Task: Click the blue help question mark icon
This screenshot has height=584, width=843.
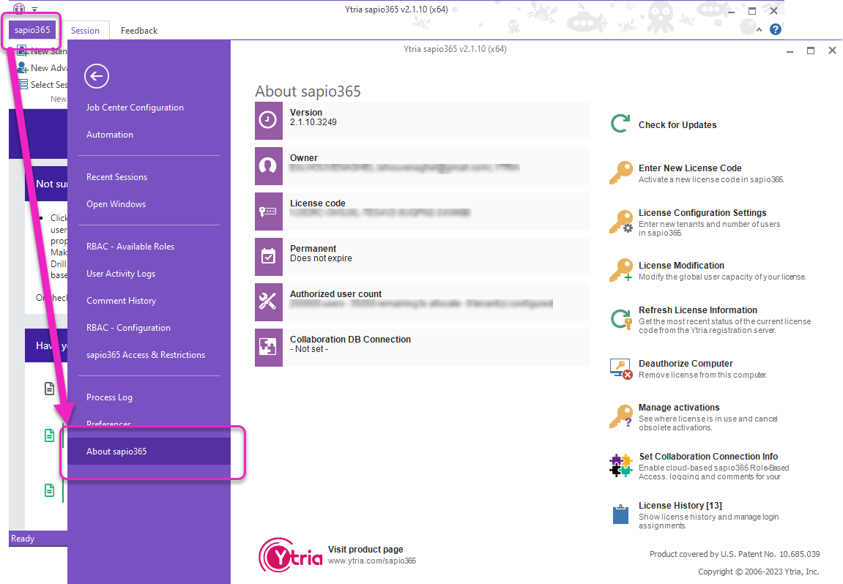Action: [x=776, y=29]
